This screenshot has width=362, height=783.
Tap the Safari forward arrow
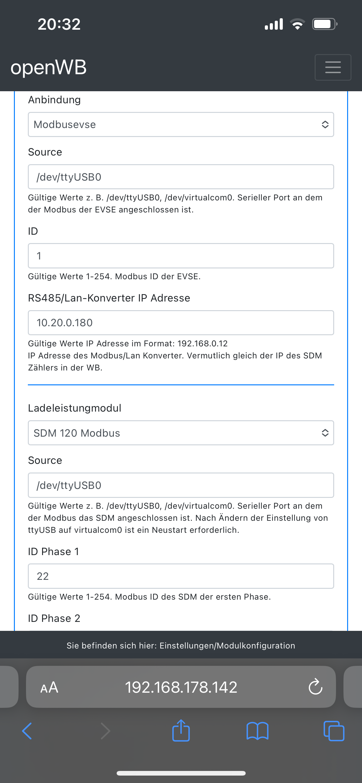click(x=105, y=731)
